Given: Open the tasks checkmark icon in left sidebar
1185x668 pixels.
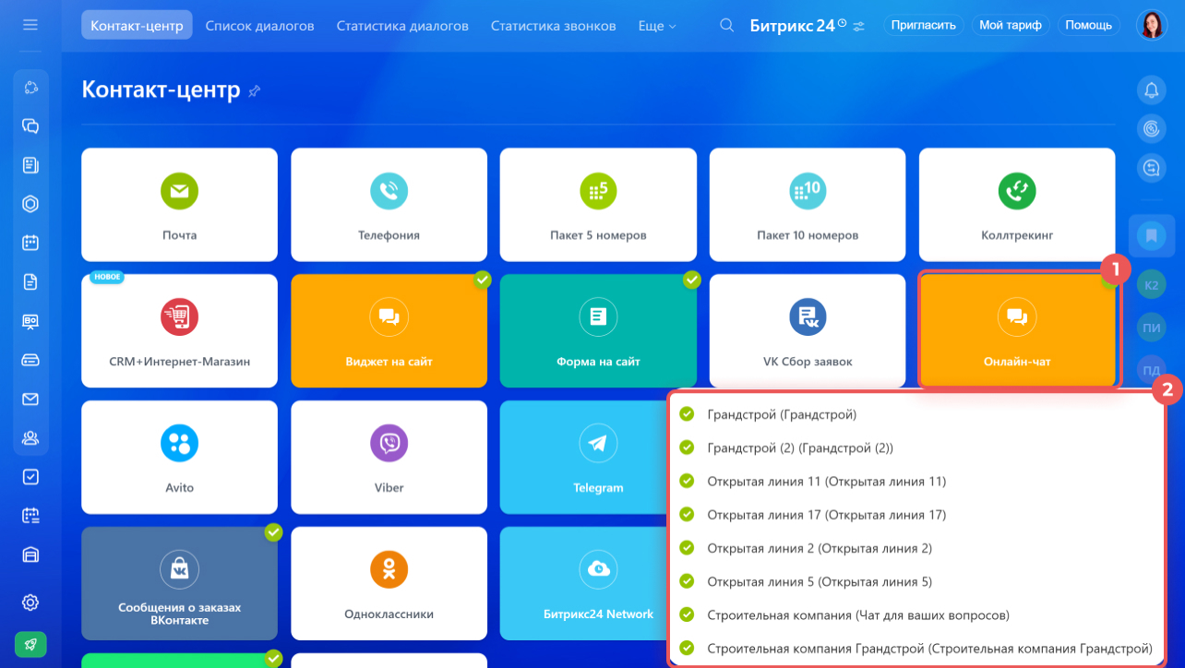Looking at the screenshot, I should point(30,477).
